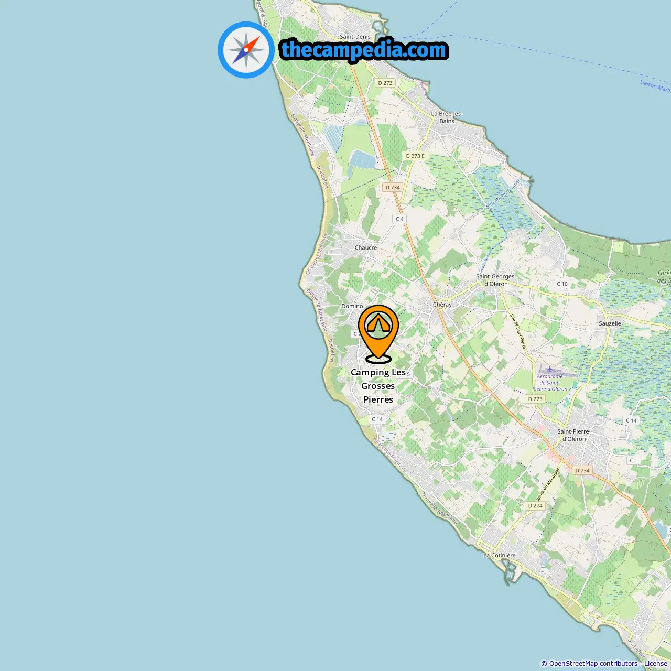Viewport: 671px width, 671px height.
Task: Open thecampedia.com logo text
Action: (x=364, y=50)
